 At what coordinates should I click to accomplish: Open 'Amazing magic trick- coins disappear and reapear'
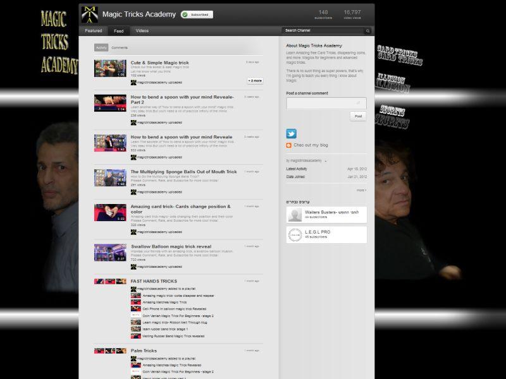coord(178,296)
